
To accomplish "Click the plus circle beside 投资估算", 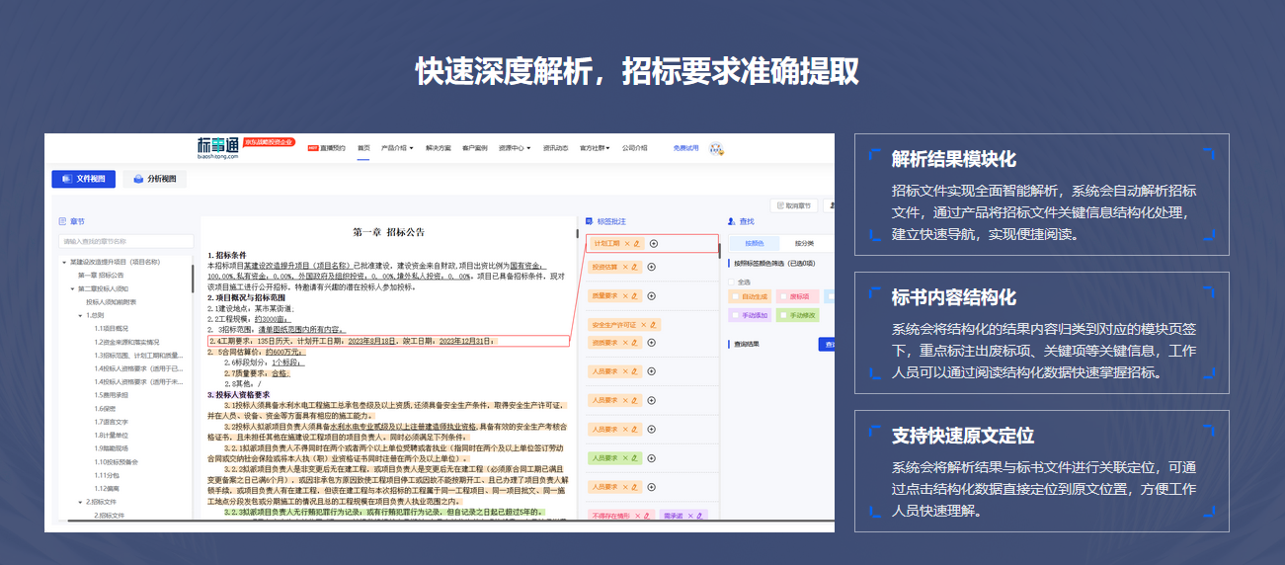I will [x=653, y=267].
